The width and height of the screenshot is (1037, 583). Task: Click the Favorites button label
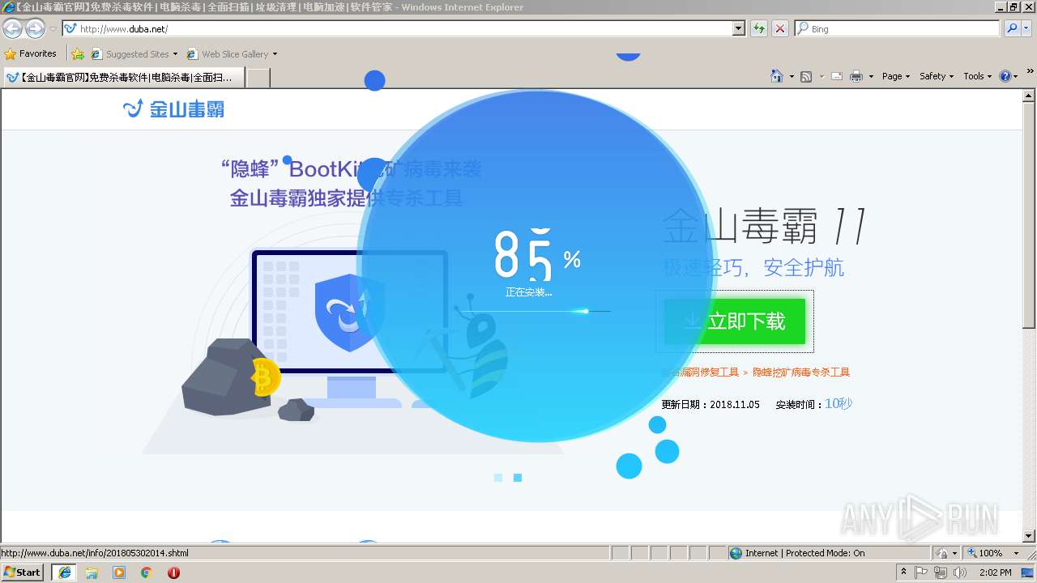[38, 53]
